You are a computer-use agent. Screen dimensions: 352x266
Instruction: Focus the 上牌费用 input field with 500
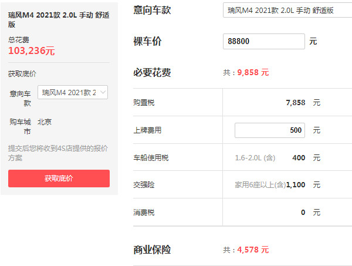[x=269, y=130]
